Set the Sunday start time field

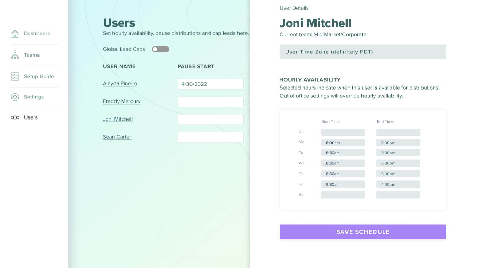343,132
